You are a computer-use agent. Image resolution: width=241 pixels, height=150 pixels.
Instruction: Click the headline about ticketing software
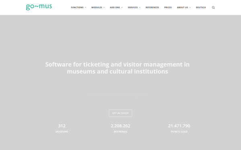[x=117, y=68]
